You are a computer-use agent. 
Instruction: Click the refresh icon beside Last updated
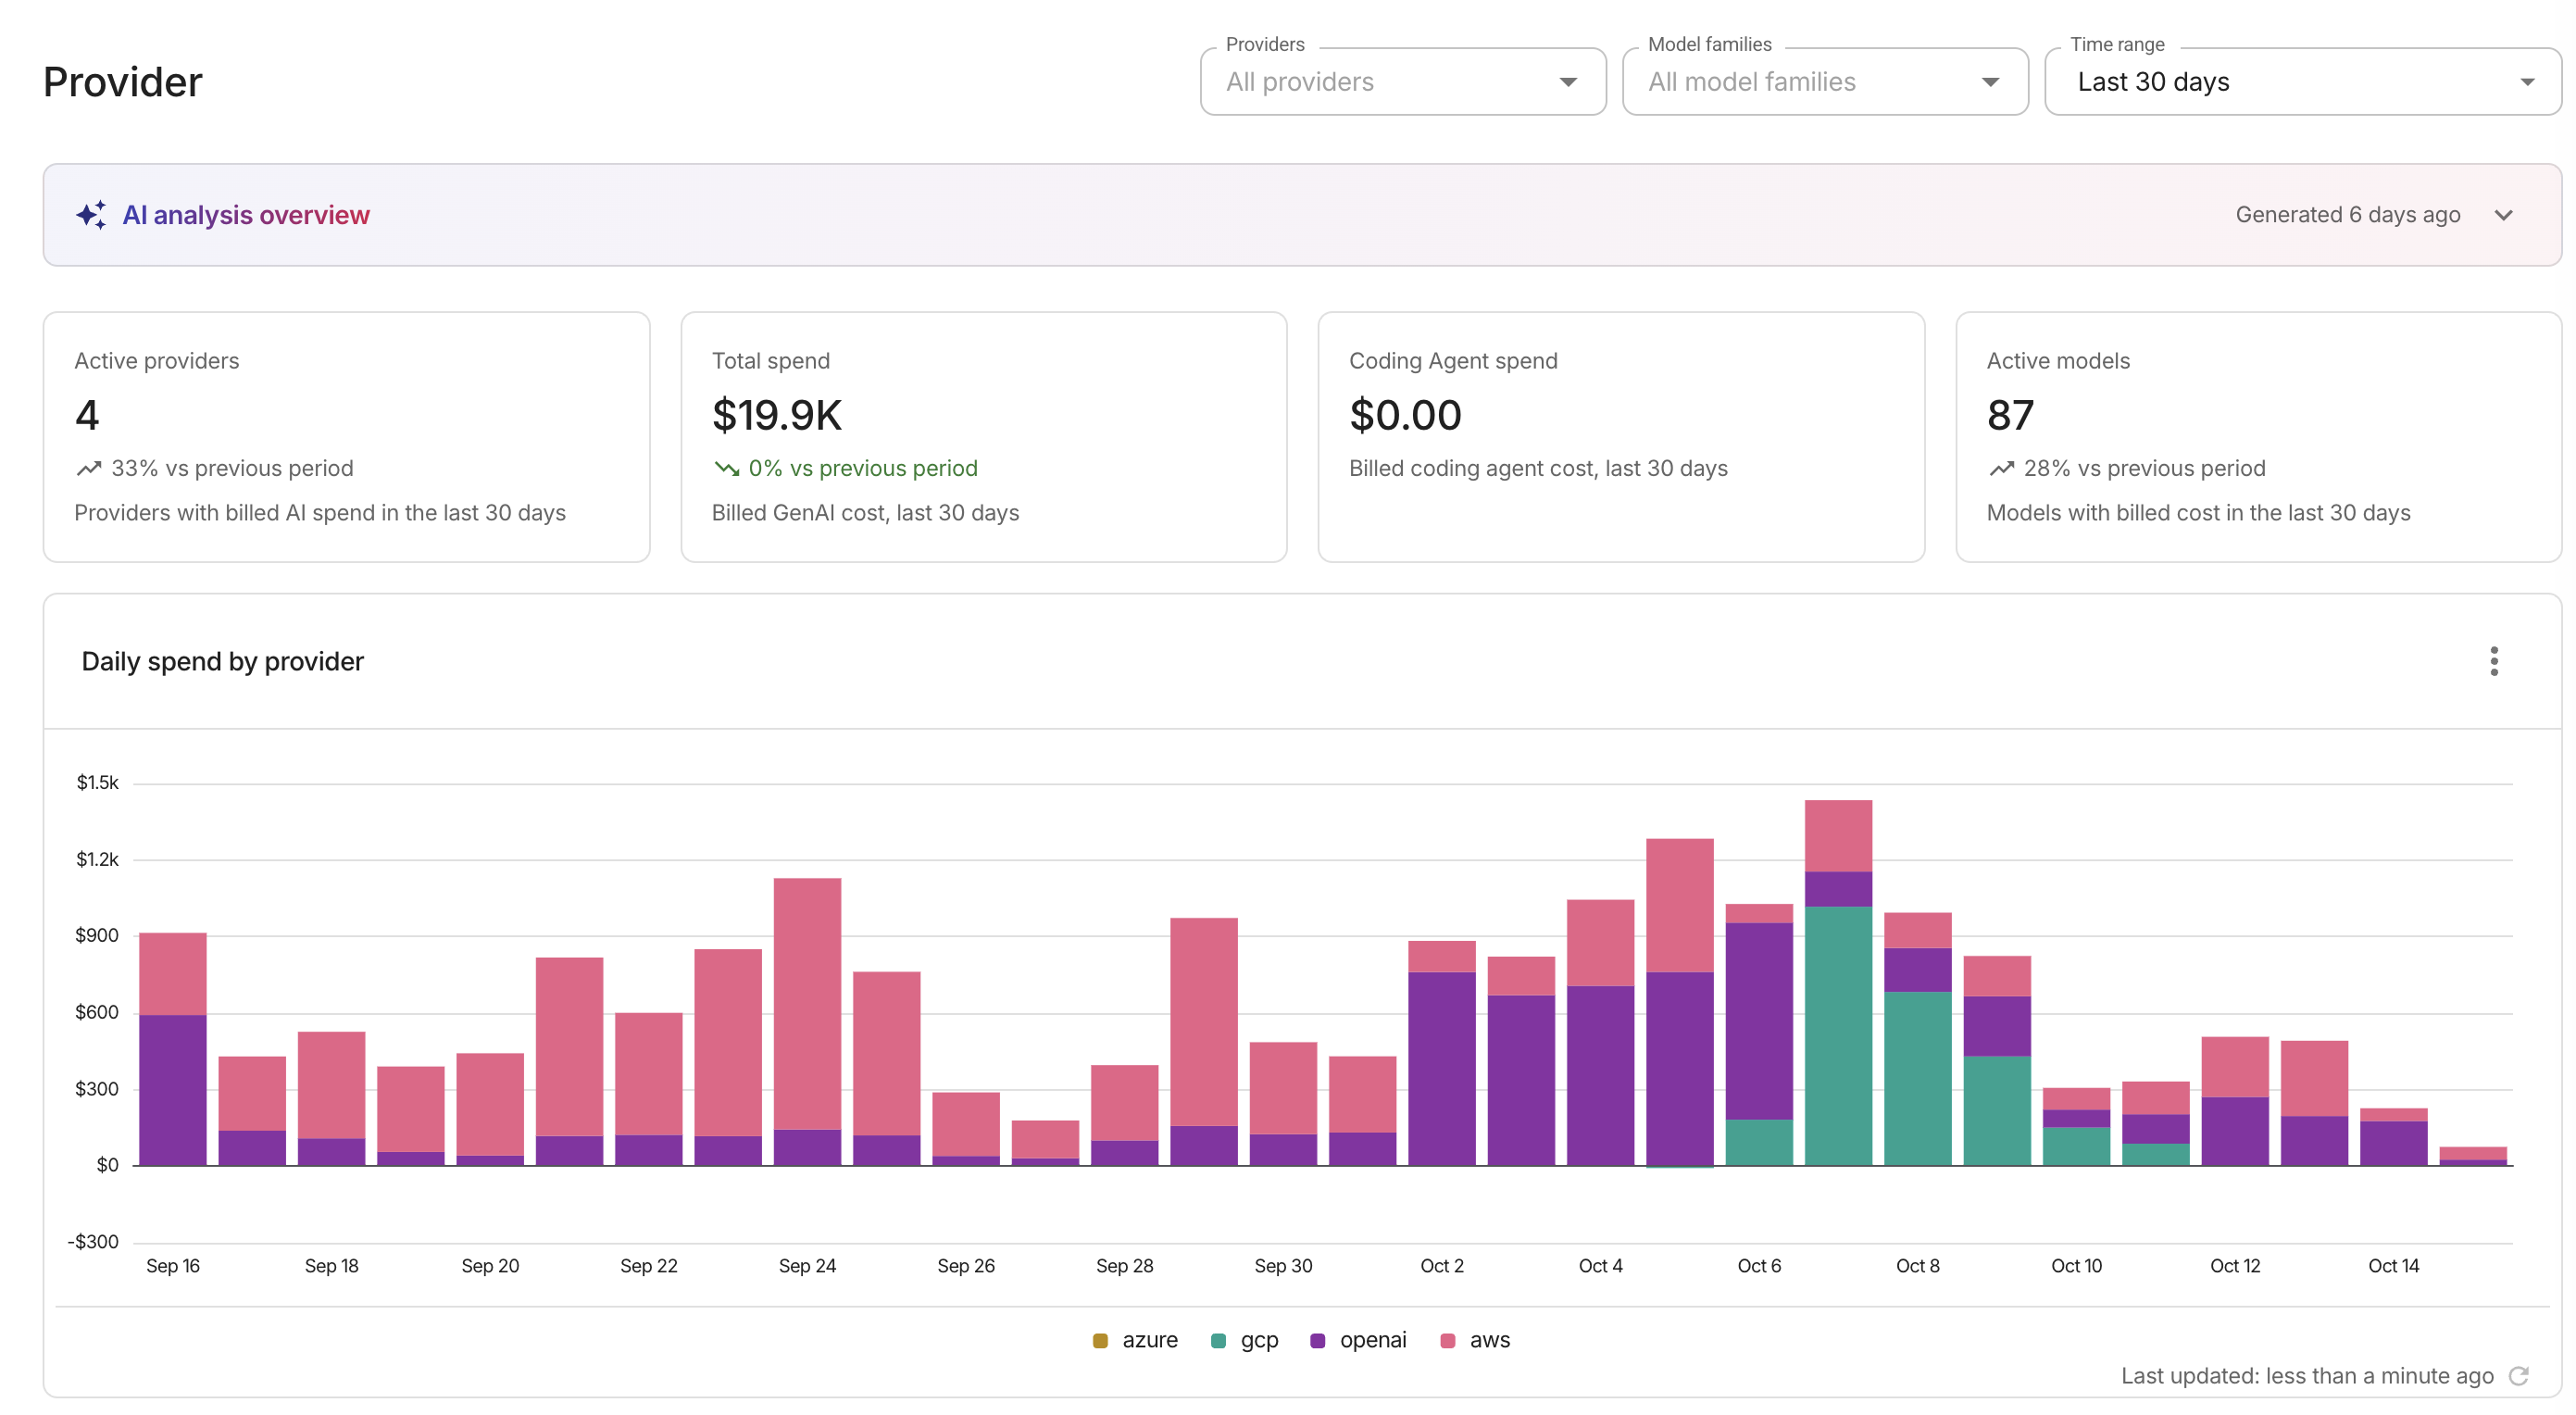click(x=2519, y=1376)
